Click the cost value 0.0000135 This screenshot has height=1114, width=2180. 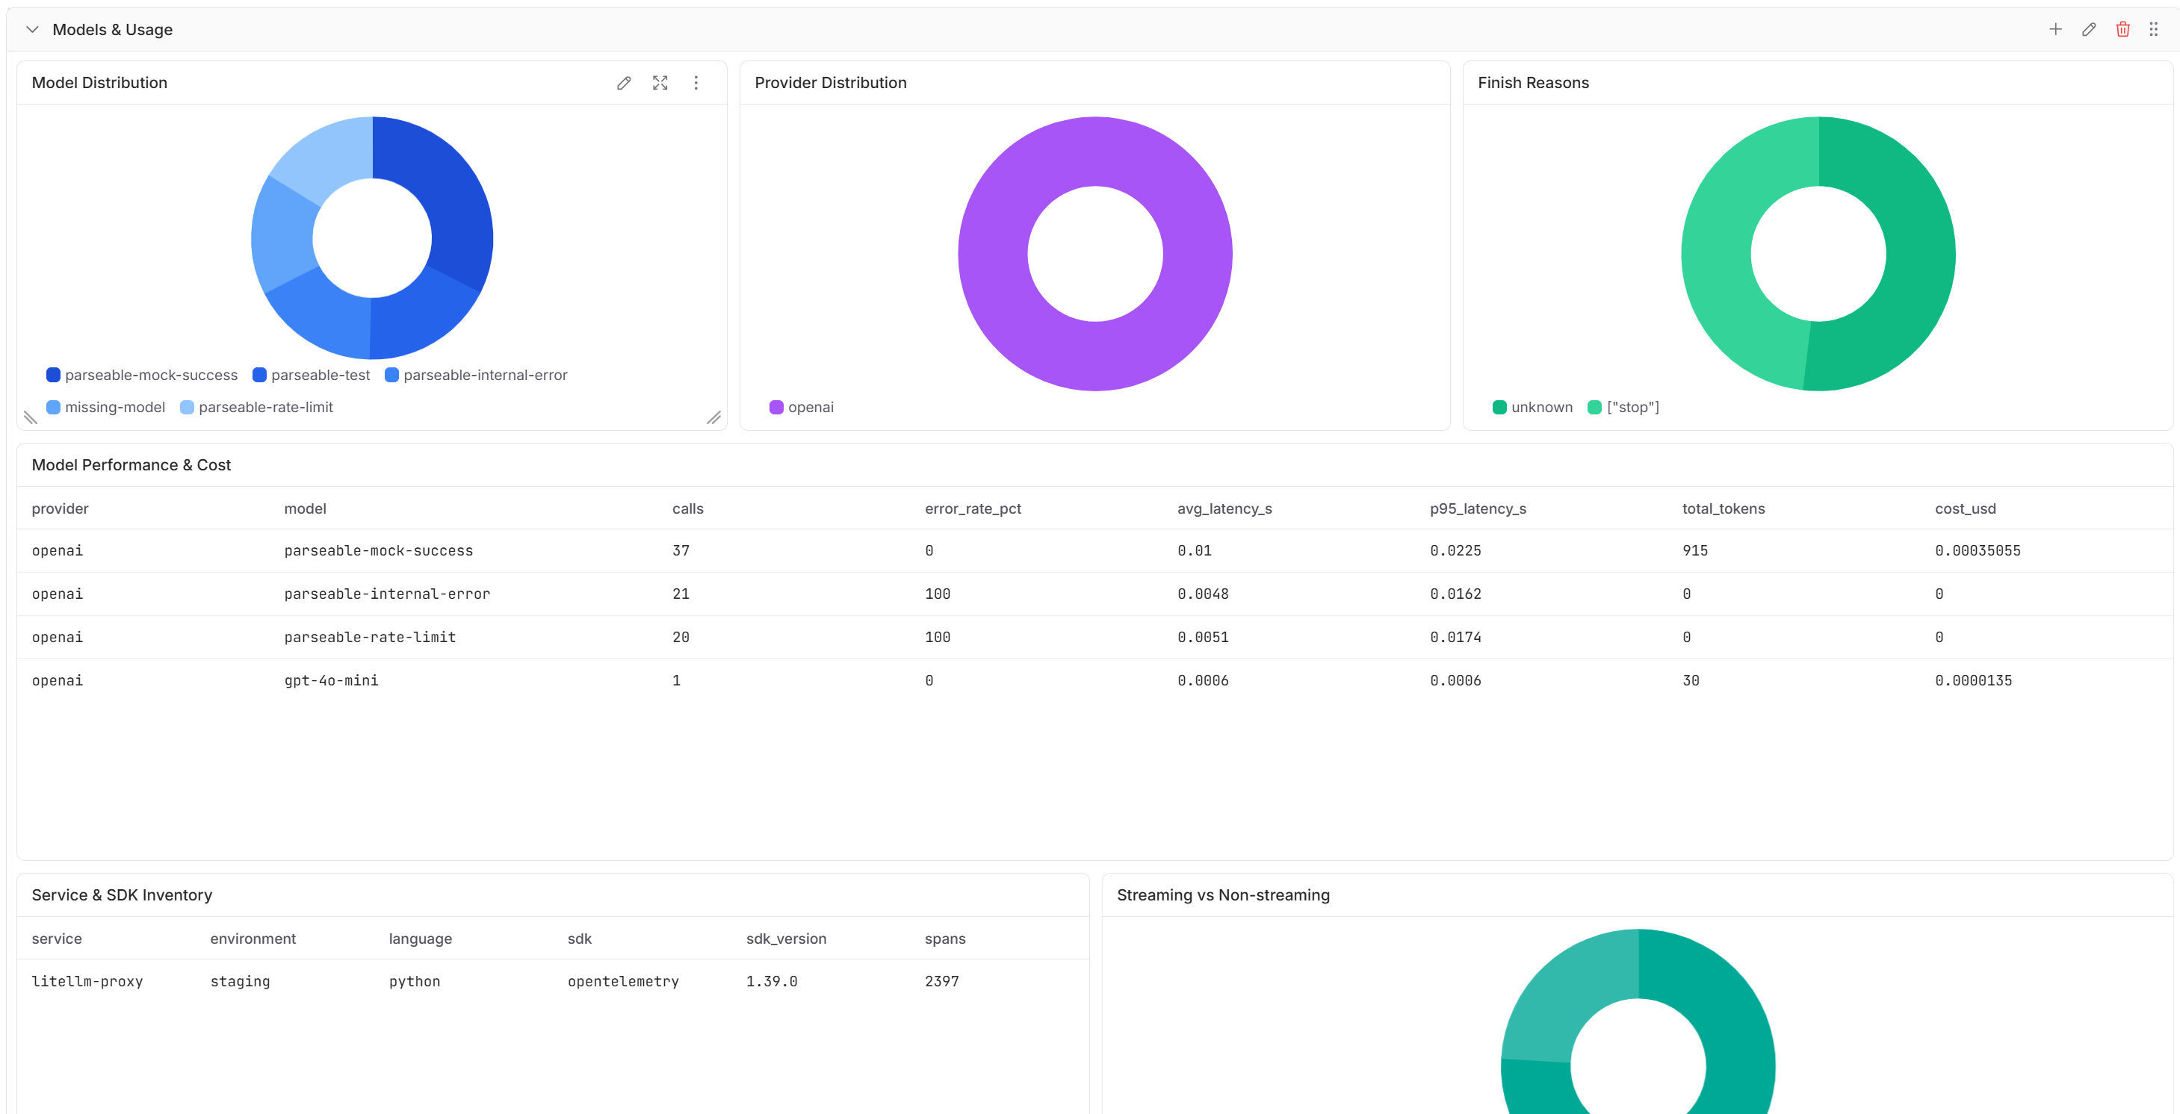[x=1974, y=680]
